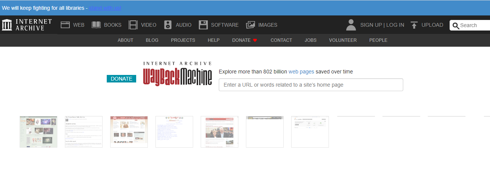The image size is (490, 177).
Task: Open the PROJECTS link
Action: coord(183,40)
